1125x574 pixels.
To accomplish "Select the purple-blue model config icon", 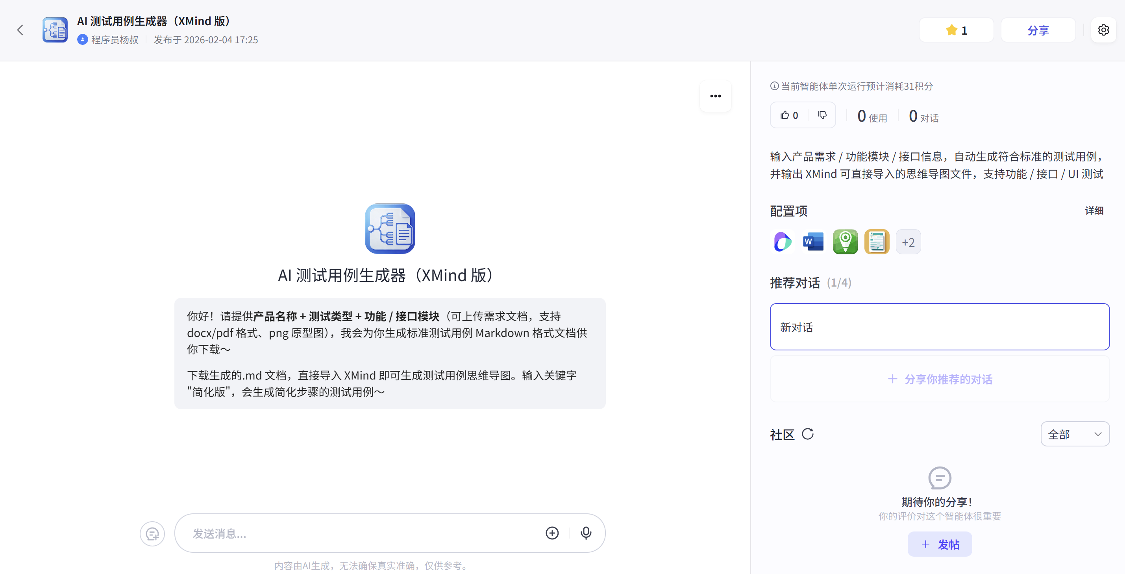I will [783, 242].
